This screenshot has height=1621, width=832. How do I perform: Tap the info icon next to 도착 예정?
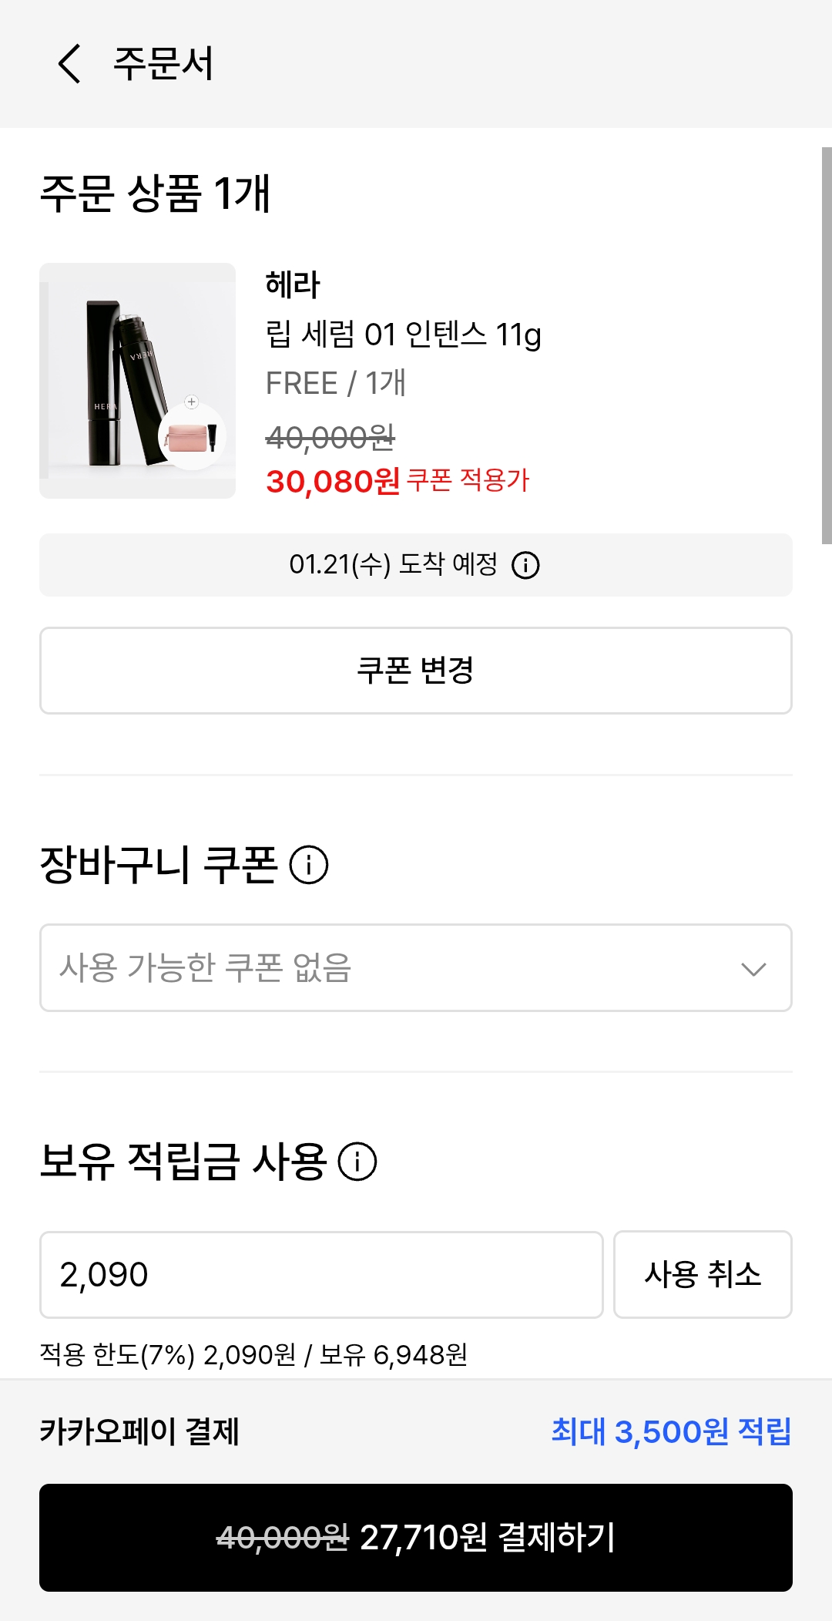click(525, 565)
